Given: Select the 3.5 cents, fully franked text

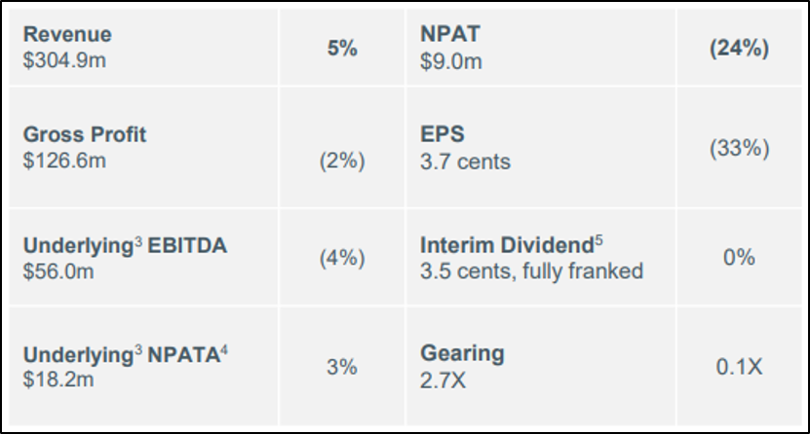Looking at the screenshot, I should [x=531, y=271].
